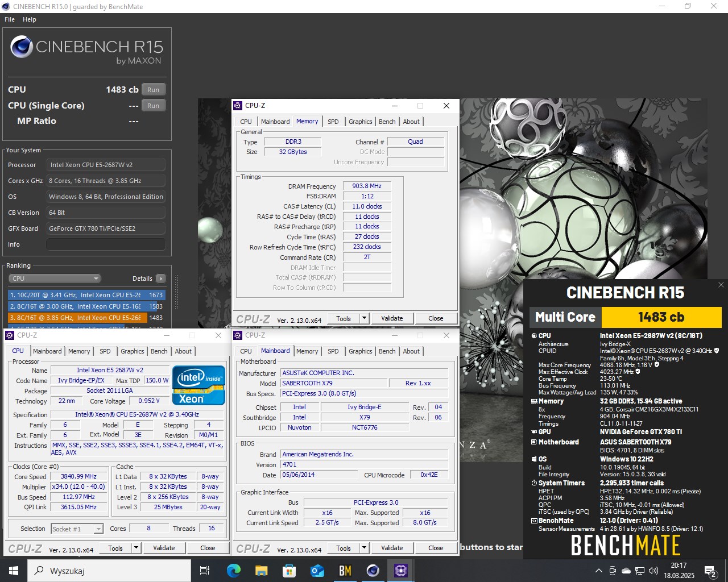
Task: Click the SABERTOOTH X79 model field
Action: pos(334,383)
